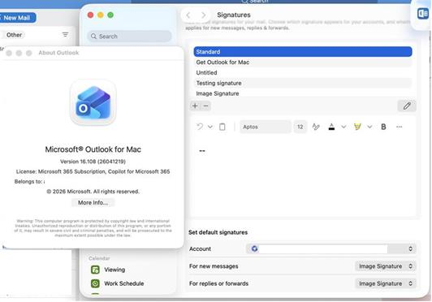Click the paste clipboard icon
This screenshot has height=302, width=432.
(222, 127)
